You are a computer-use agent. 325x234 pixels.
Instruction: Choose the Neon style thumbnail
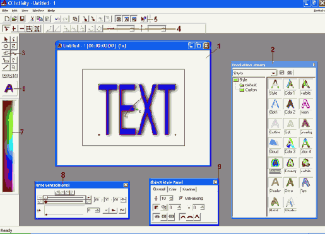point(305,107)
